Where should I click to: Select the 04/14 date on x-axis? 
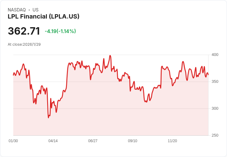point(53,141)
